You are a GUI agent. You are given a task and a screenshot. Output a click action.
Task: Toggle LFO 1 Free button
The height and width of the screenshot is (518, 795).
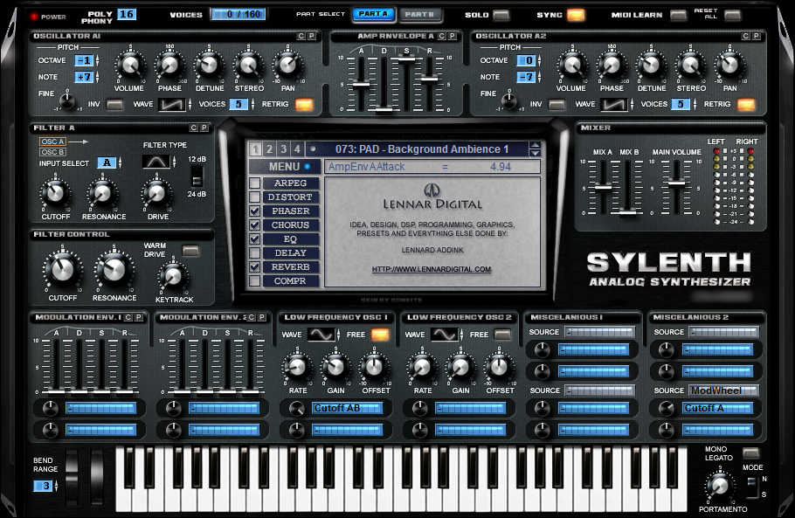point(380,335)
